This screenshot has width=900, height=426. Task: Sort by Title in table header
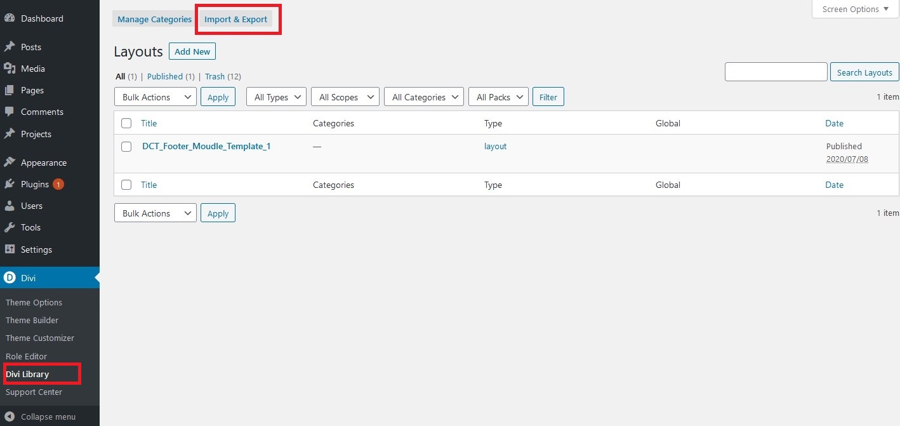pyautogui.click(x=149, y=123)
